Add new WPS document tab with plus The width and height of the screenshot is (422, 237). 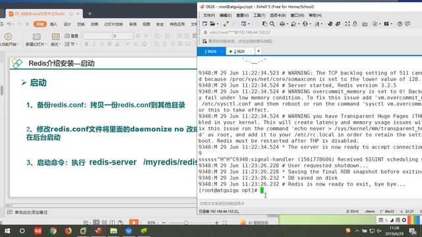[x=90, y=13]
